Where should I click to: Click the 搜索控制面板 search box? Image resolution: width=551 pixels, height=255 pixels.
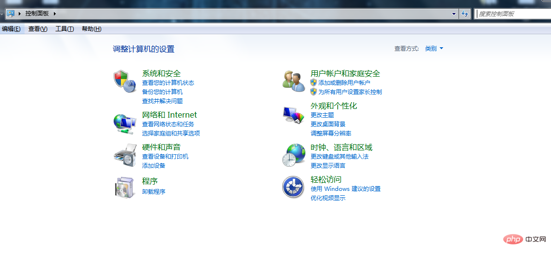[512, 13]
